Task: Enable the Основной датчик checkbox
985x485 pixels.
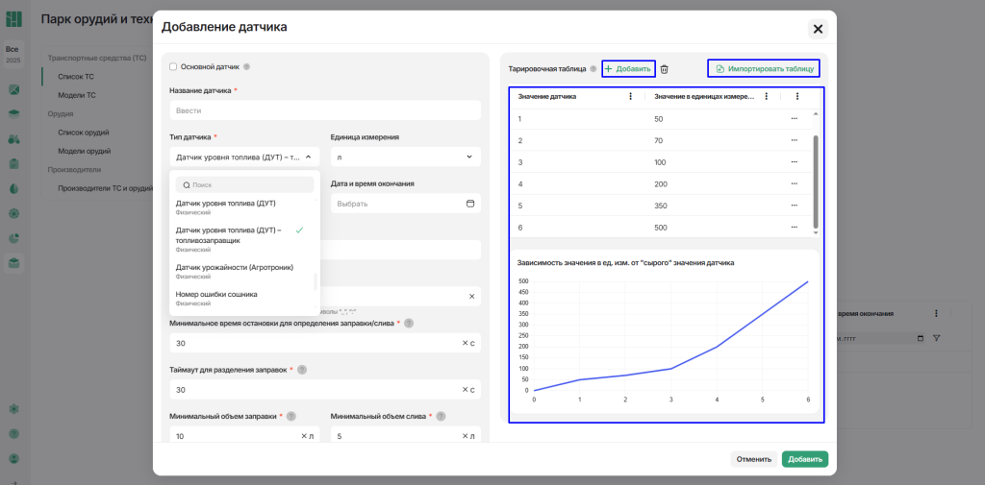Action: tap(173, 67)
